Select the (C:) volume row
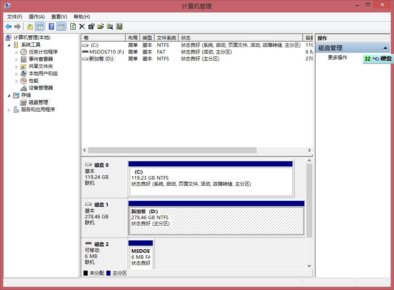 [x=197, y=45]
